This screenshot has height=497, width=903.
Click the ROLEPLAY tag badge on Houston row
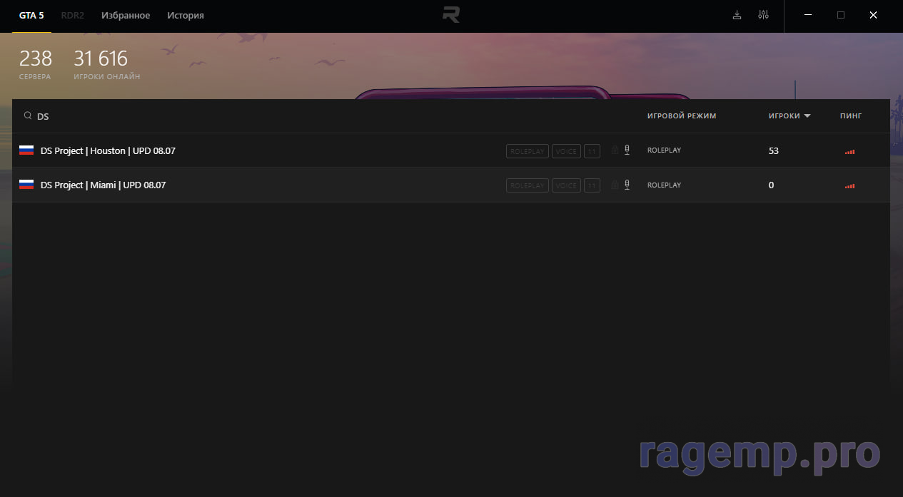point(528,151)
